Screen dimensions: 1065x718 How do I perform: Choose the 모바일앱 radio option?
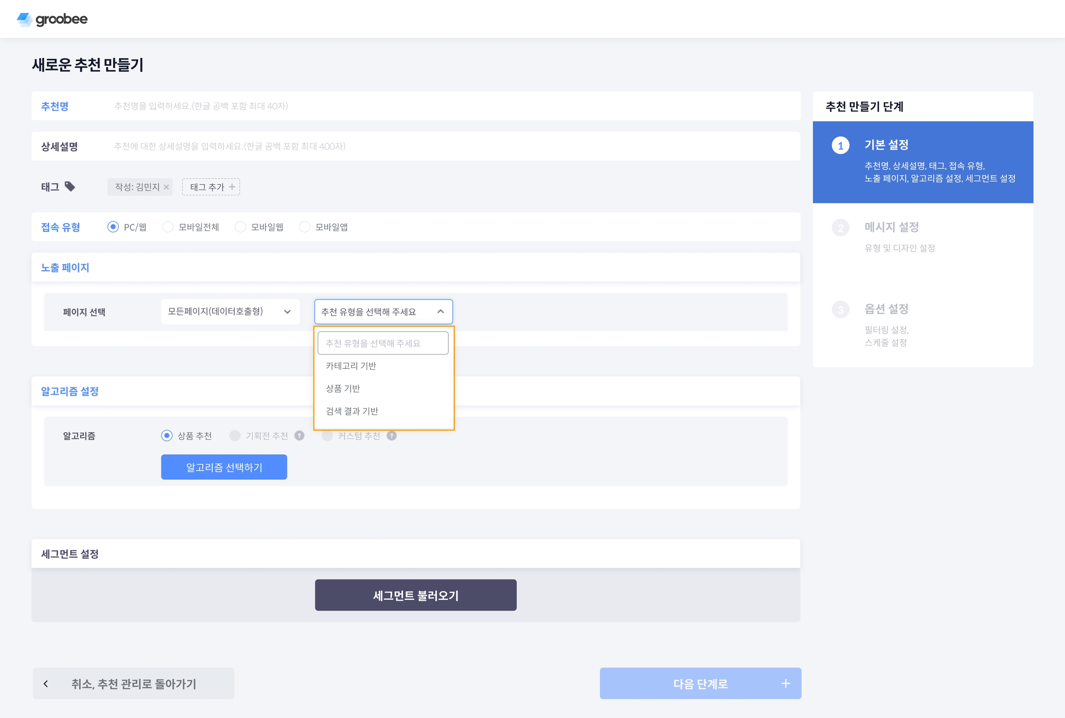[305, 227]
